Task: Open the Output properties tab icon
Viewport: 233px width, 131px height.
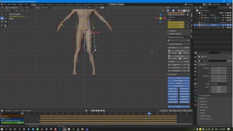Action: (195, 65)
